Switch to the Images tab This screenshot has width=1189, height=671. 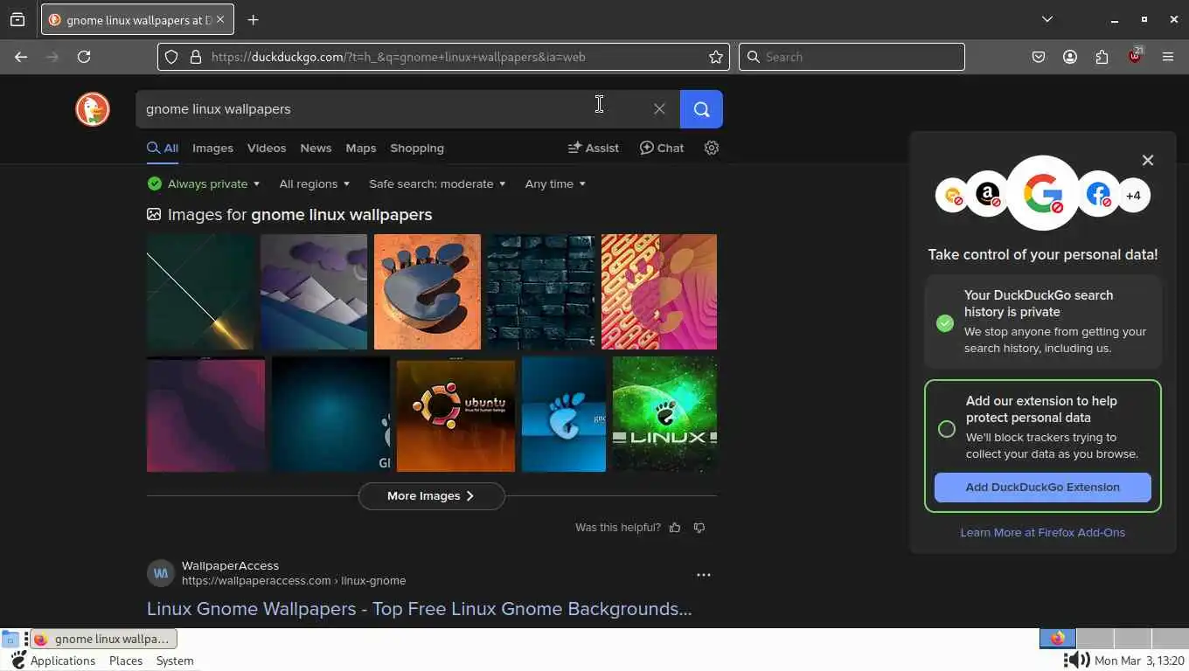tap(212, 148)
